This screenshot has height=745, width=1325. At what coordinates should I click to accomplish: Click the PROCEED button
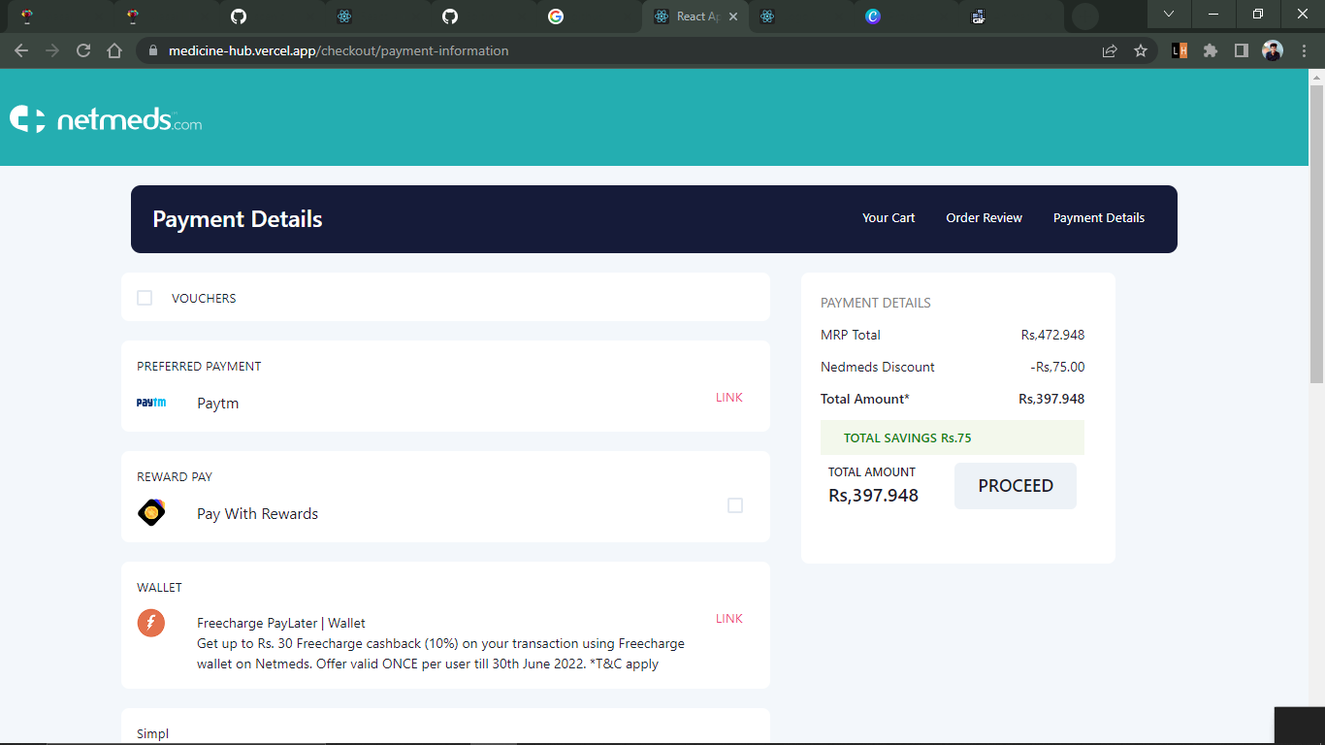point(1016,485)
